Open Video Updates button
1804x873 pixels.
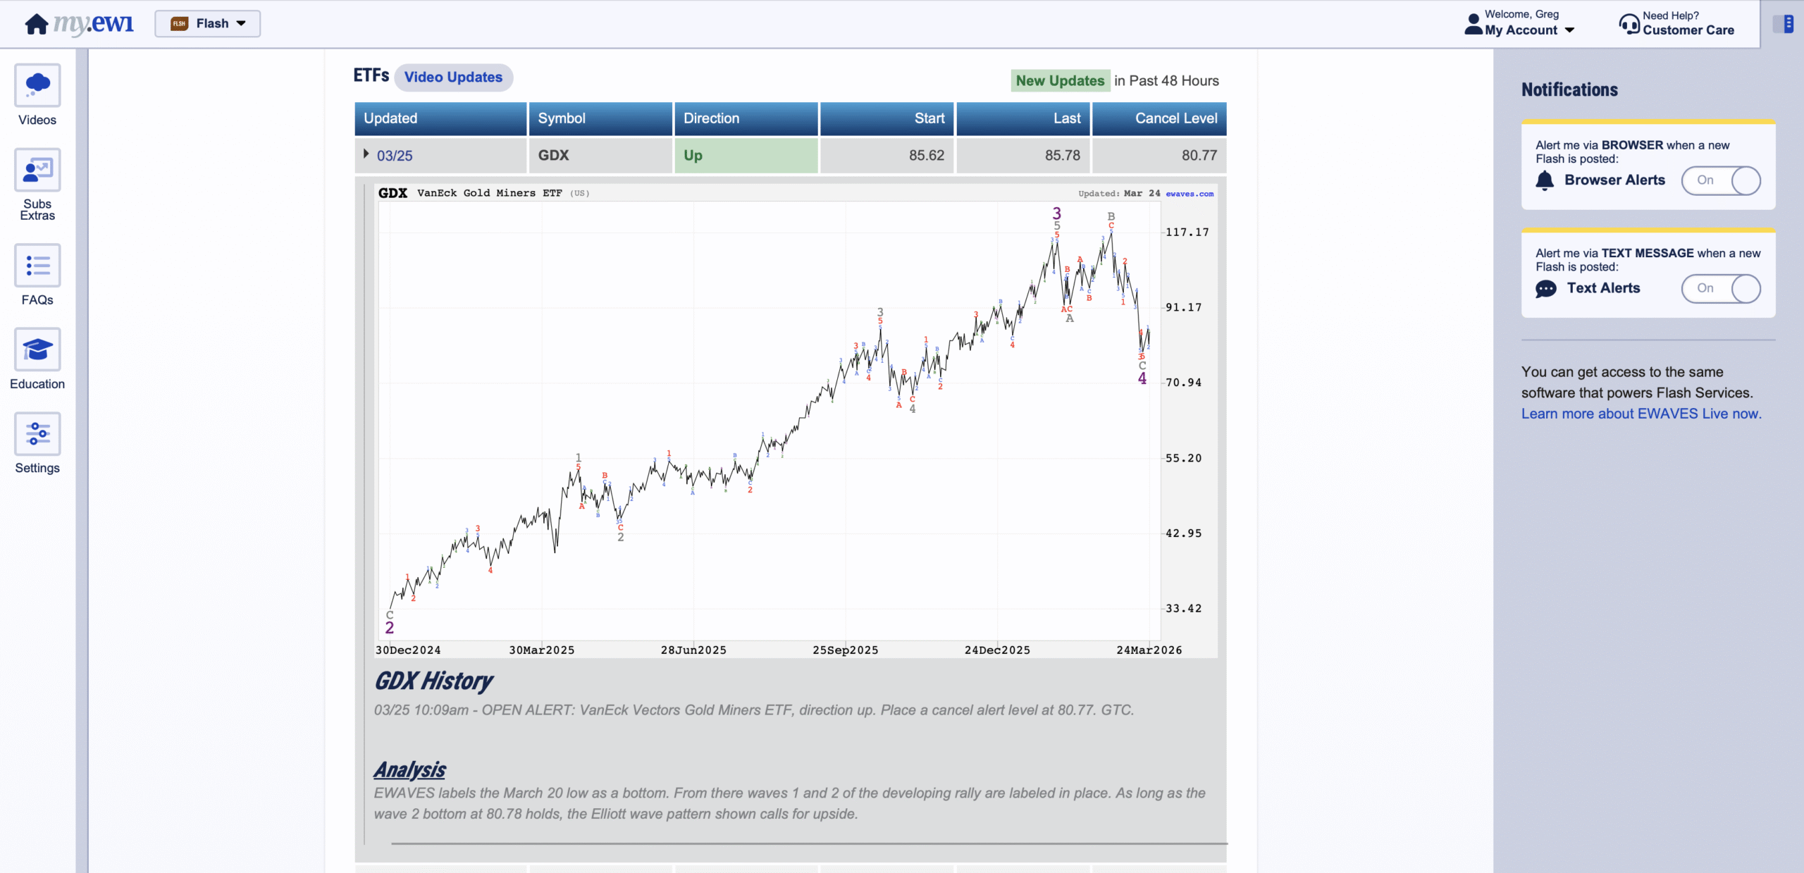[453, 78]
